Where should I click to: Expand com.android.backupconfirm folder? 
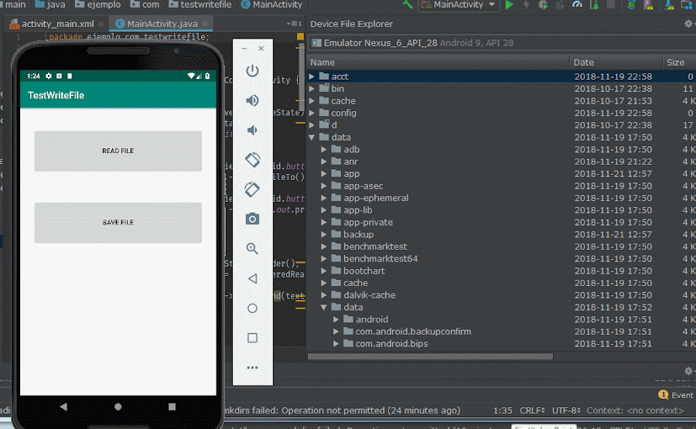point(336,332)
